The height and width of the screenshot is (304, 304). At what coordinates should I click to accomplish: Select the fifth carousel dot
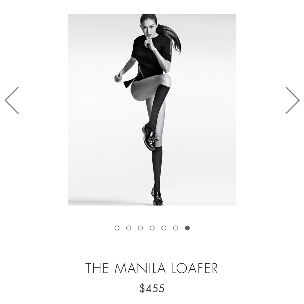click(164, 228)
